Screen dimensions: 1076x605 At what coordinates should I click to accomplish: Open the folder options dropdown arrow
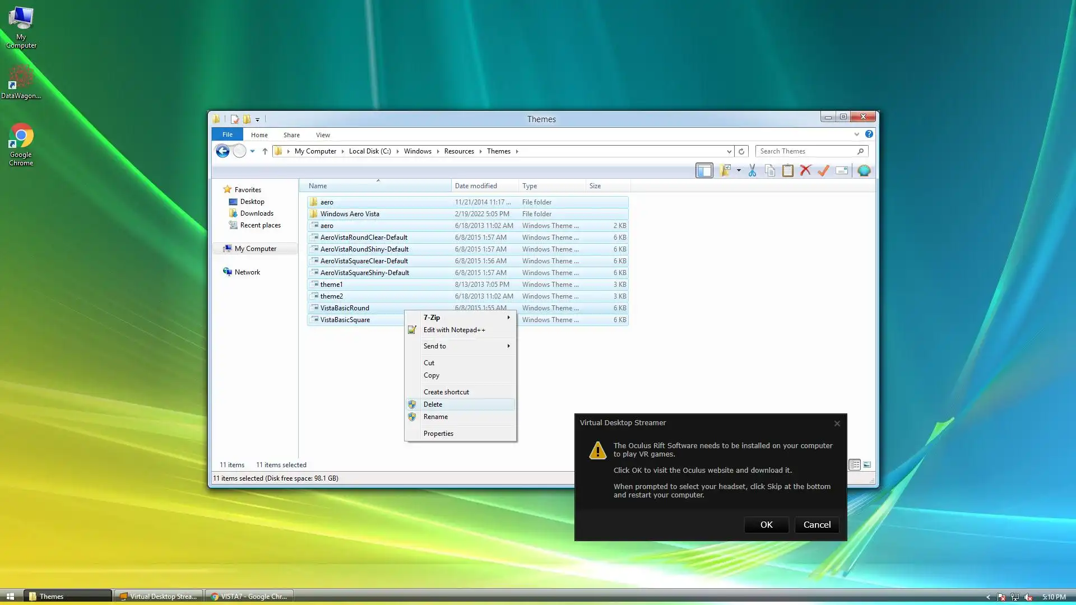coord(739,171)
